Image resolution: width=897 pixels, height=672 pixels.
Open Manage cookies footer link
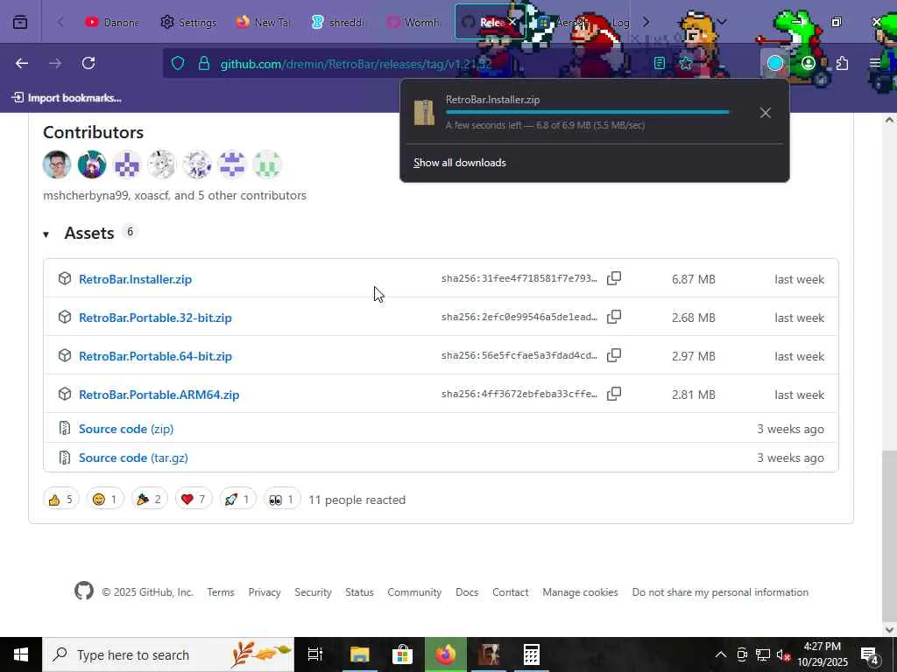580,592
